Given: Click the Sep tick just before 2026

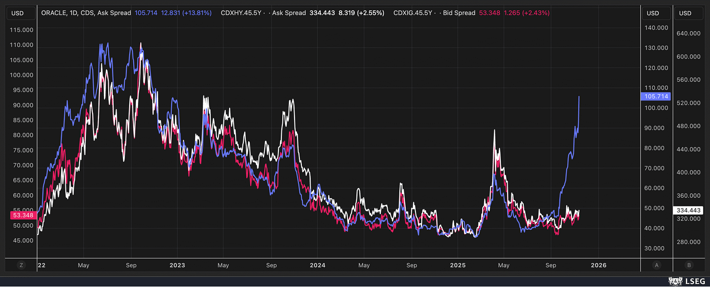Looking at the screenshot, I should coord(551,266).
